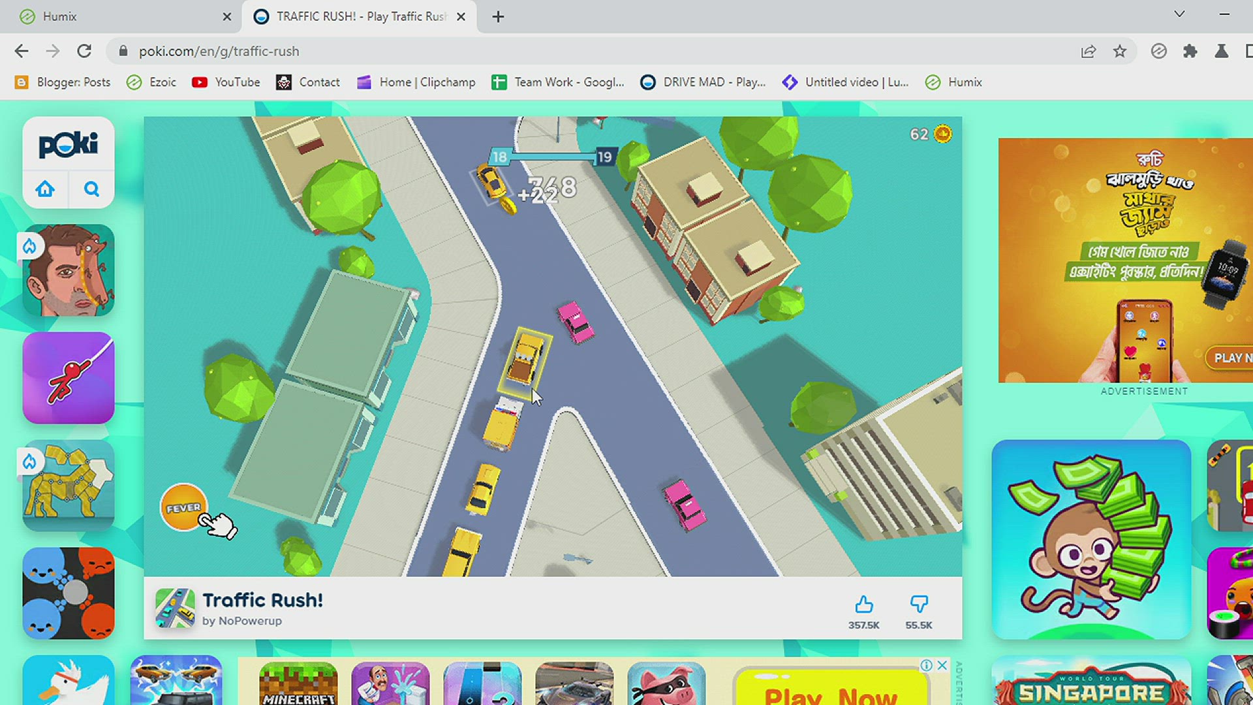
Task: Click the level 18-19 progress bar
Action: click(552, 157)
